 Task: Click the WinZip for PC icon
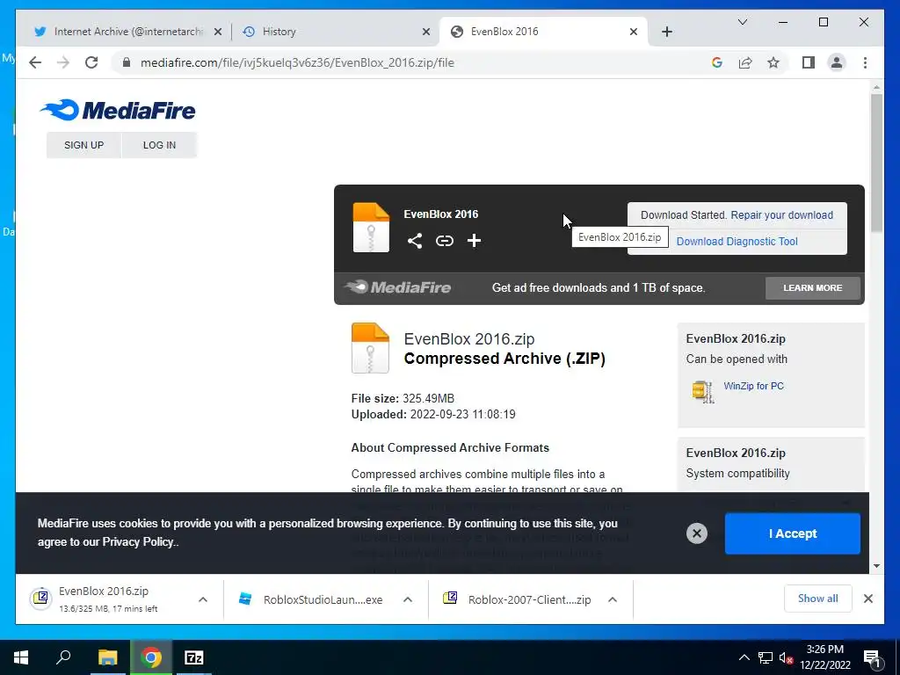coord(702,391)
